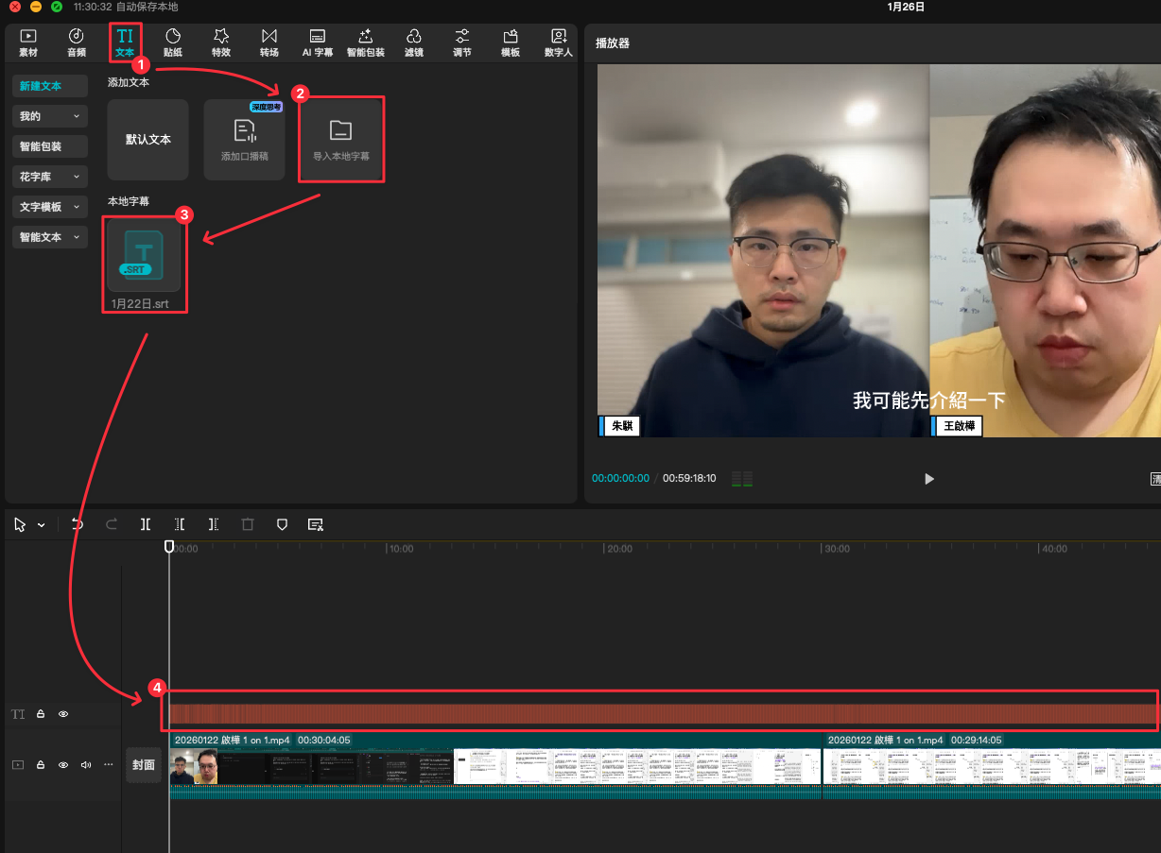This screenshot has height=853, width=1161.
Task: Open the AI 字幕 tab
Action: pos(318,43)
